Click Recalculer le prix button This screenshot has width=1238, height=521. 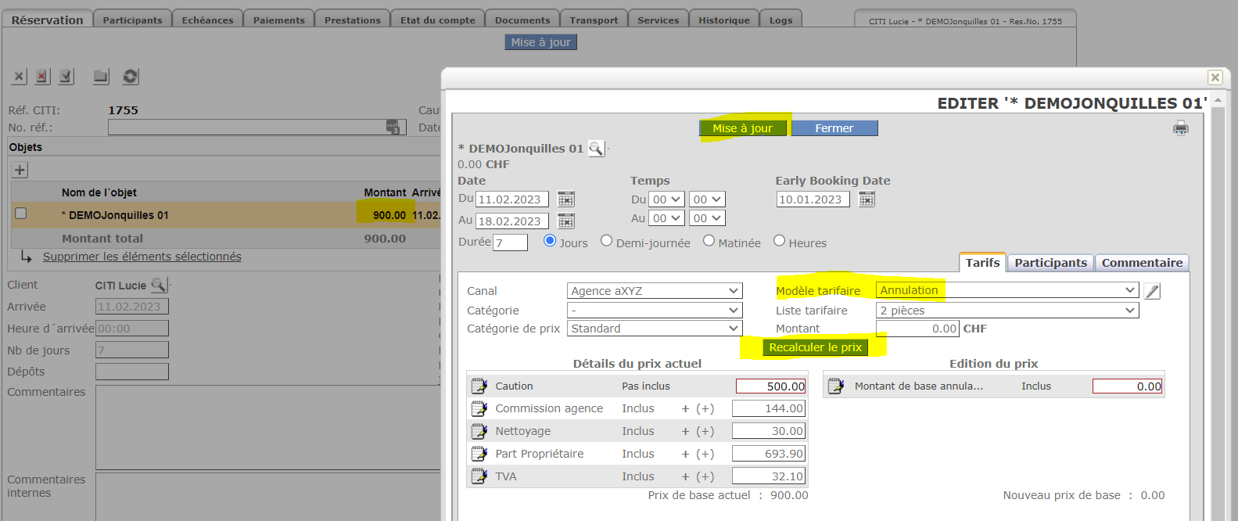point(815,347)
